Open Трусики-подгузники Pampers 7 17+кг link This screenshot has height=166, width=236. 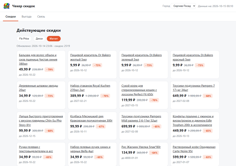tap(194, 88)
